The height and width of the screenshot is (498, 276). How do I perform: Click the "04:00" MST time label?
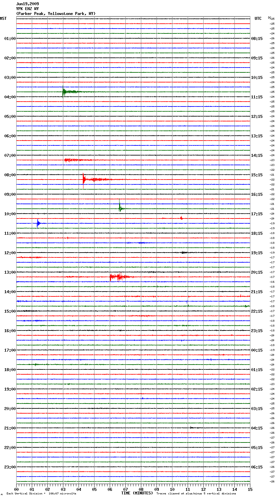[10, 97]
